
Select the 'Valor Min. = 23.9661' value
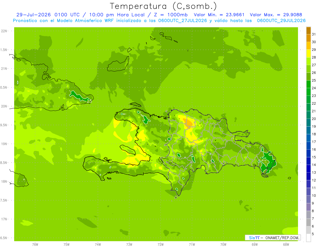click(x=219, y=15)
